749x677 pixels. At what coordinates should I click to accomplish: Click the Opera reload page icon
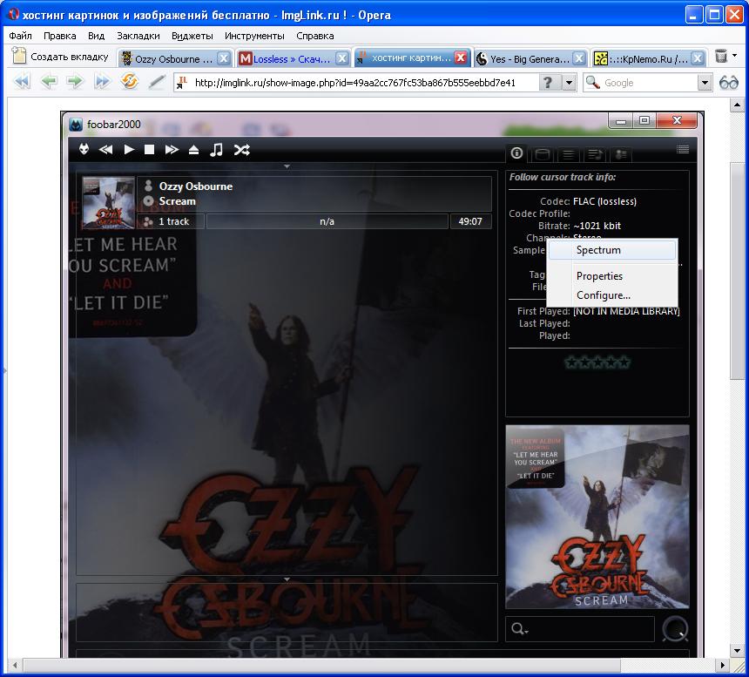(x=130, y=82)
